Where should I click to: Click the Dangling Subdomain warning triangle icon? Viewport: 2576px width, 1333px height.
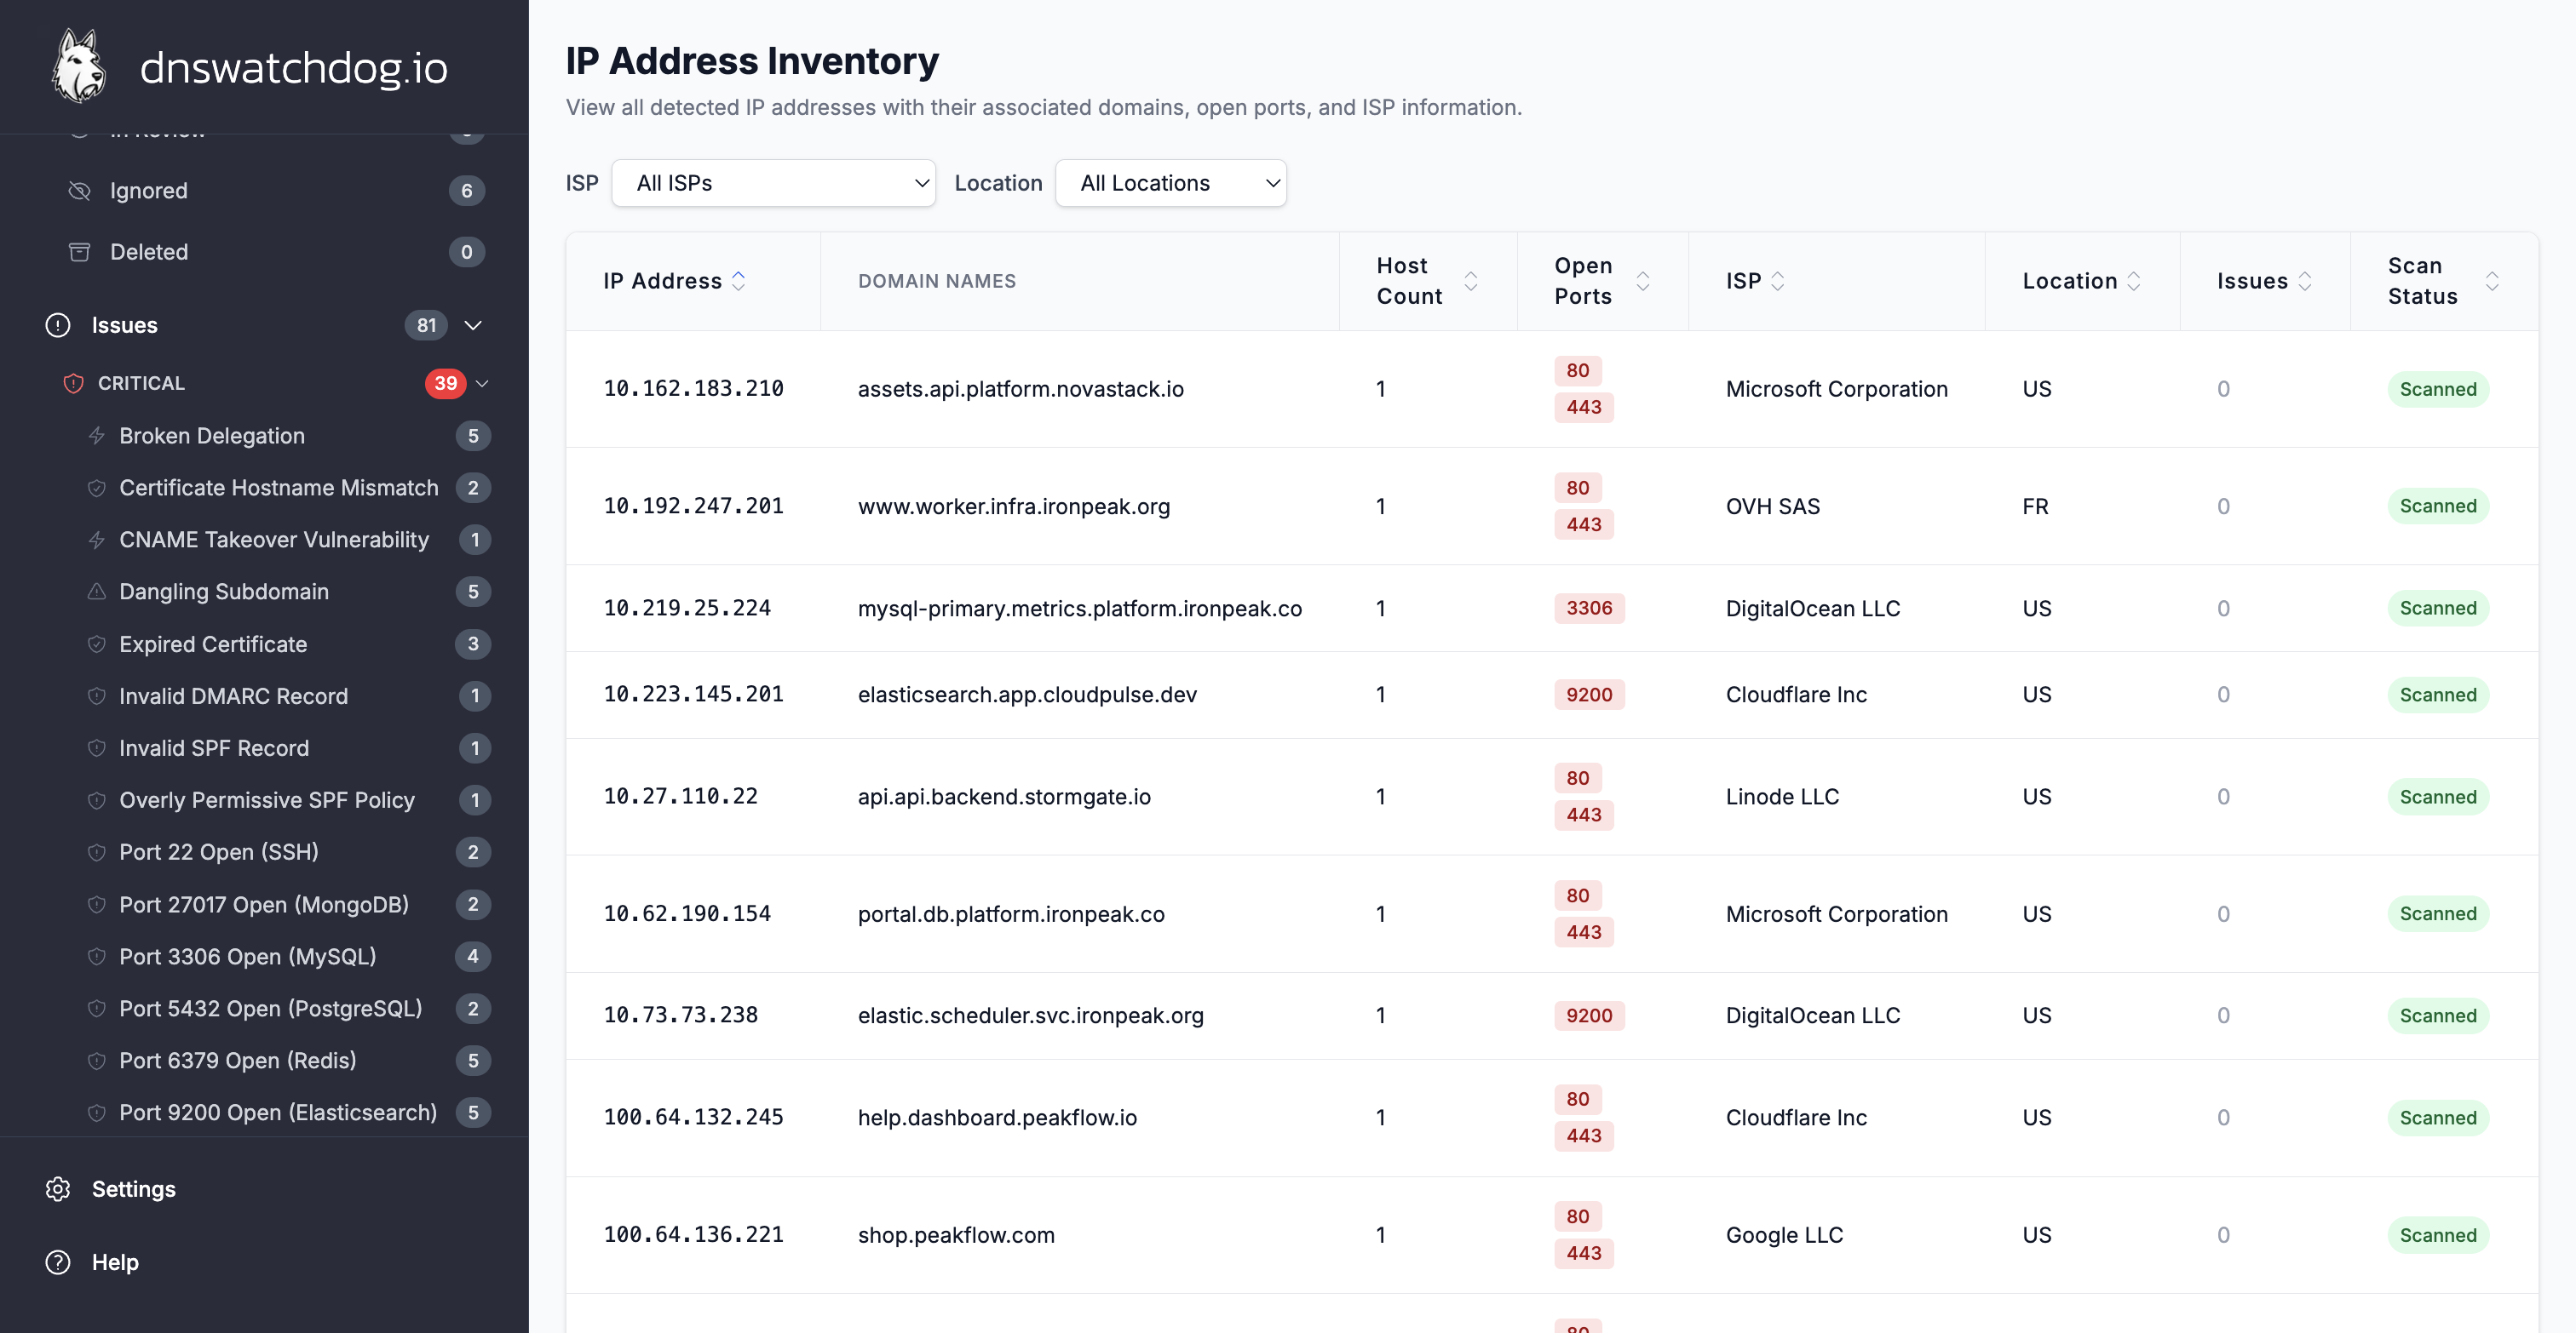(x=97, y=592)
